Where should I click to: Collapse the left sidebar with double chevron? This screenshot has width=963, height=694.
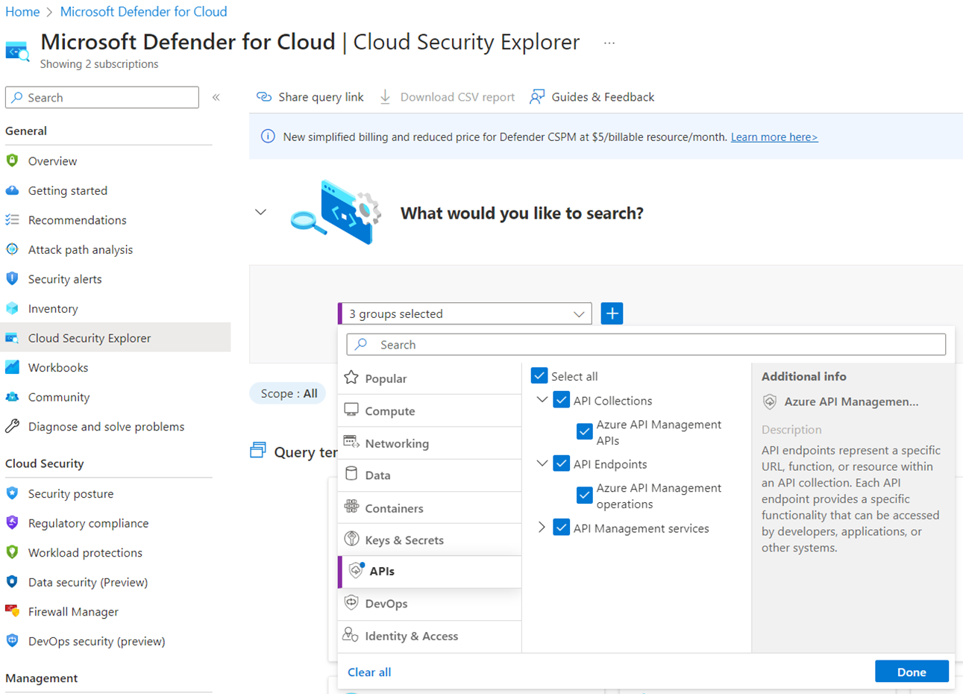click(x=216, y=97)
